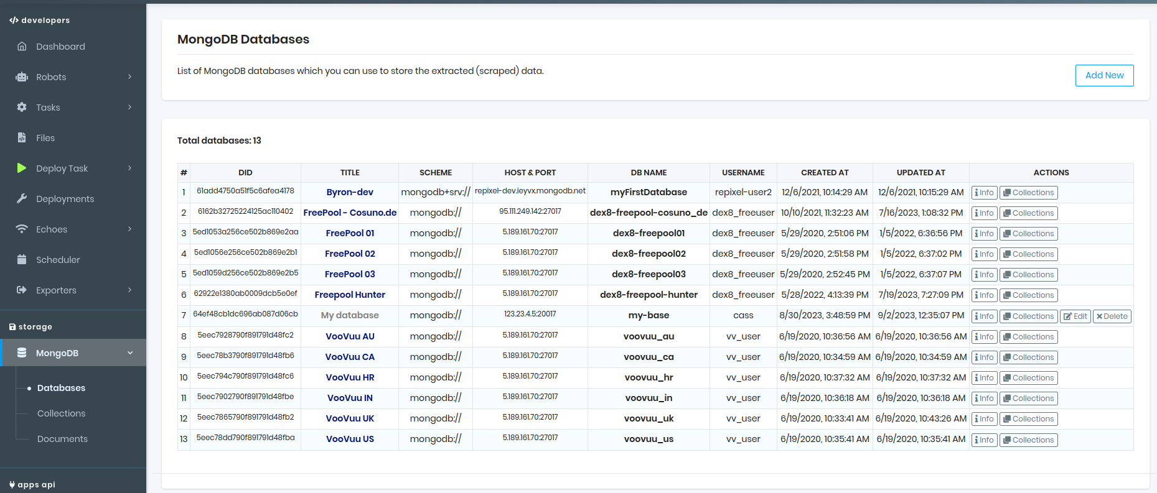Viewport: 1157px width, 493px height.
Task: Click Collections button for FreePool 01 row
Action: point(1028,234)
